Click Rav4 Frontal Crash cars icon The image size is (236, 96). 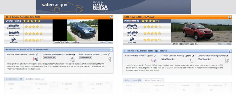point(132,26)
